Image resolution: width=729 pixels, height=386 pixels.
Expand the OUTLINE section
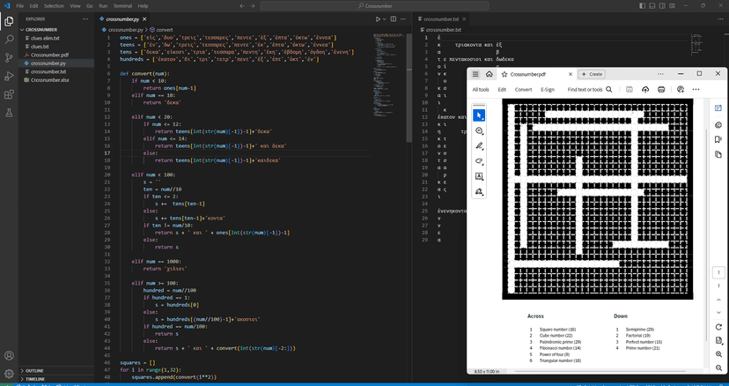point(33,370)
